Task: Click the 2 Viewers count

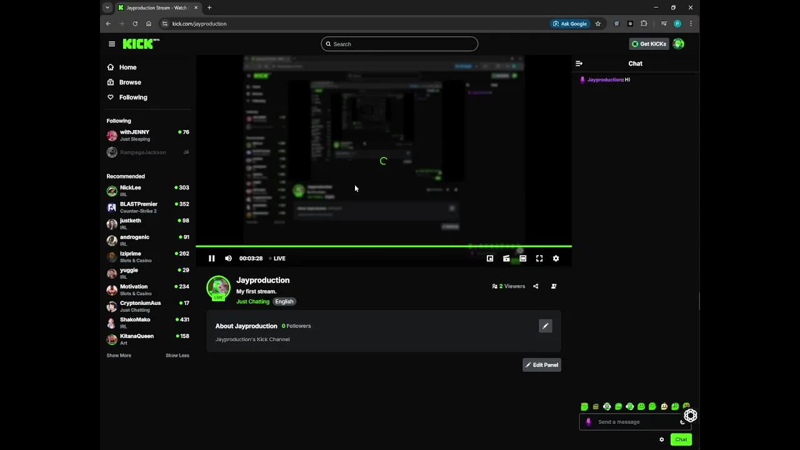Action: [509, 286]
